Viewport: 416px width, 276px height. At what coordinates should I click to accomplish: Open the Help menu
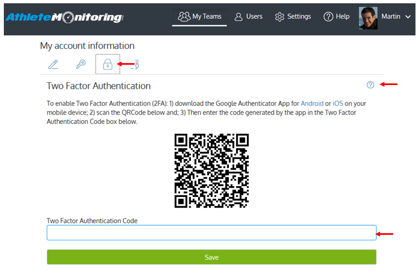point(336,16)
